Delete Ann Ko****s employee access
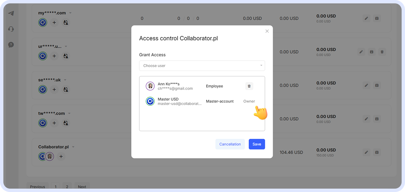This screenshot has width=405, height=192. [249, 86]
